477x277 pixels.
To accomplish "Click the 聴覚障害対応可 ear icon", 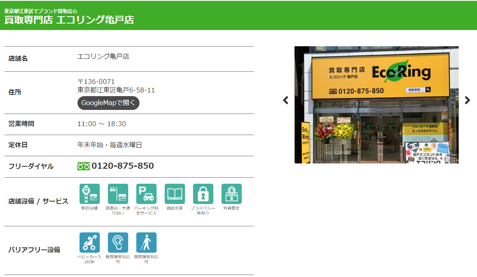I will point(118,243).
